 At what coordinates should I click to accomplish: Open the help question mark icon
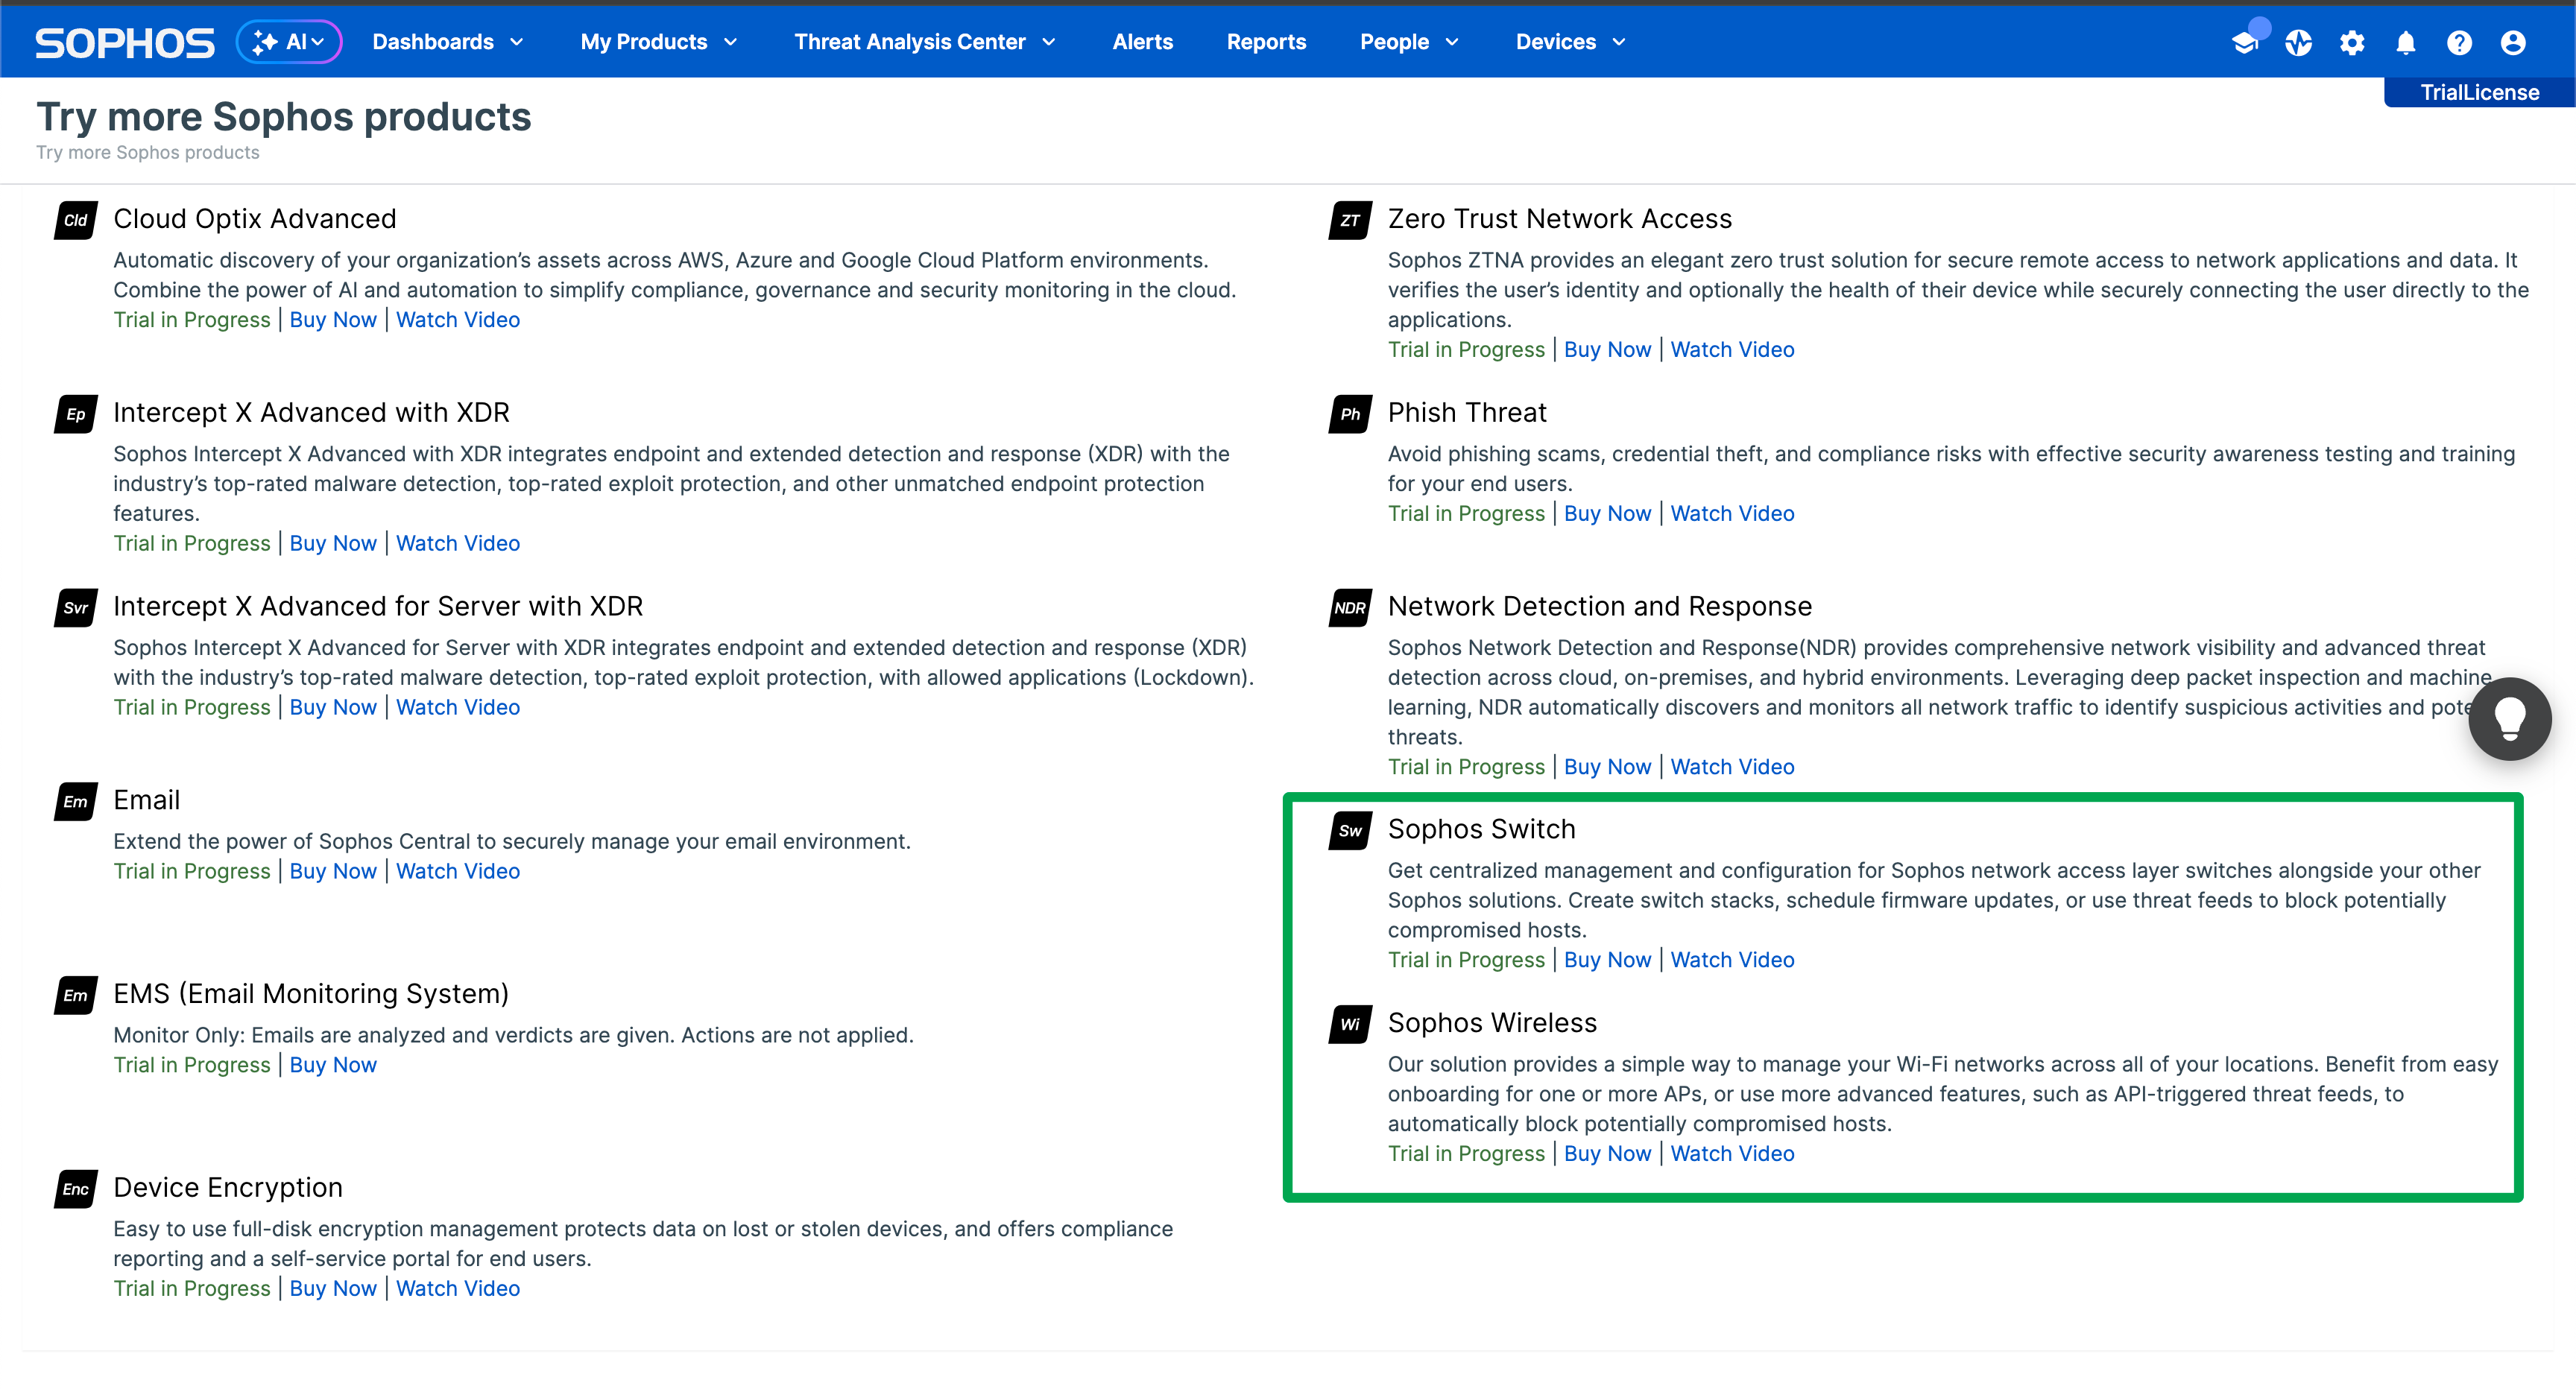2459,42
